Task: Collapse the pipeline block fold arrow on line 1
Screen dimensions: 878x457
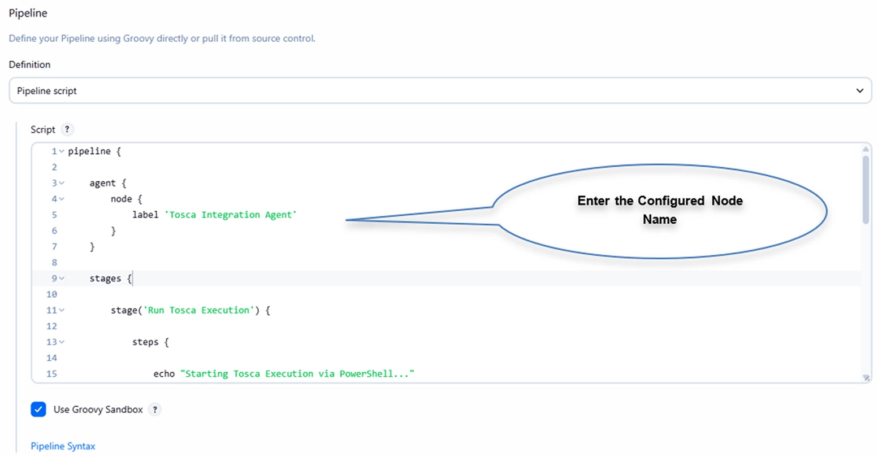Action: click(62, 151)
